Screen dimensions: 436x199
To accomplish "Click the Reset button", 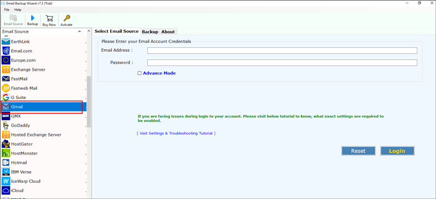I will [359, 151].
